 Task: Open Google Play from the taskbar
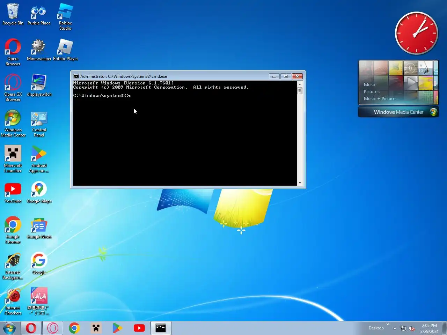117,328
